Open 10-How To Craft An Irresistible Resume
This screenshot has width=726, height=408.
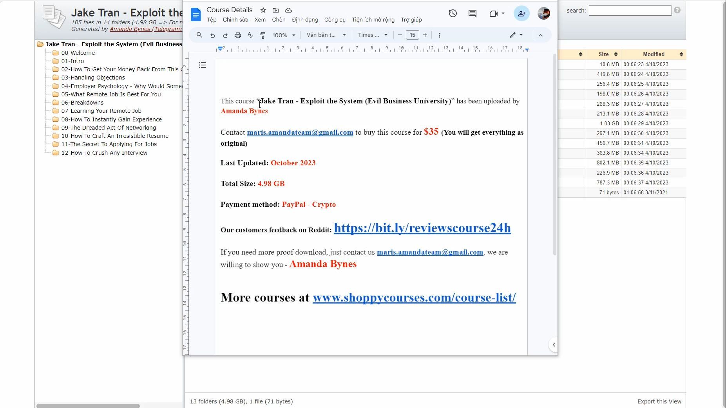115,136
